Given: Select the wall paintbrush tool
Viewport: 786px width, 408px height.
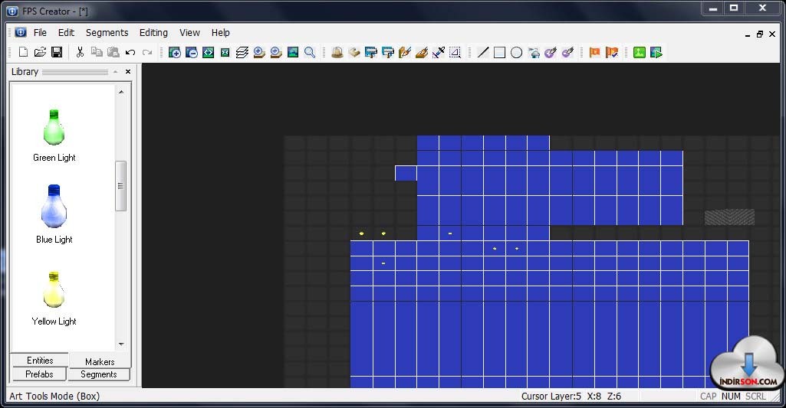Looking at the screenshot, I should (405, 52).
